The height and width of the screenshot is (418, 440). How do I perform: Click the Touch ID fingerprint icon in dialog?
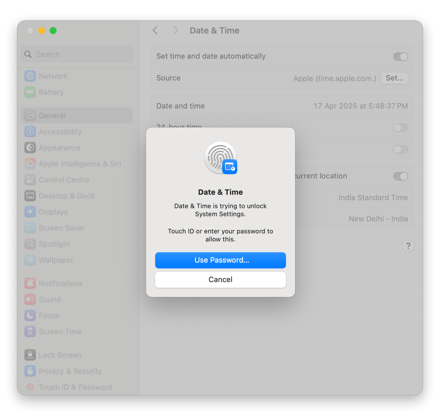tap(220, 158)
